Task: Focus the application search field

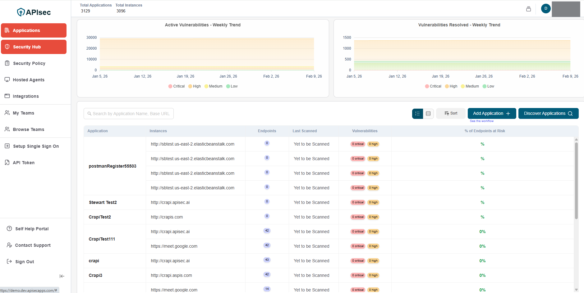Action: (129, 114)
